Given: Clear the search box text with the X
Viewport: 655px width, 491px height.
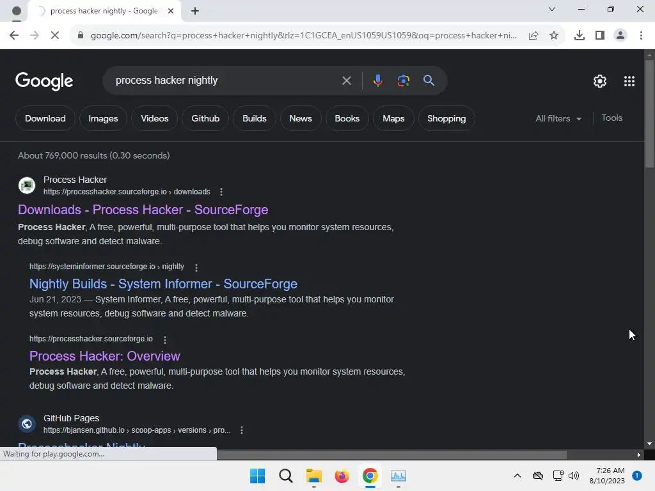Looking at the screenshot, I should (x=346, y=81).
